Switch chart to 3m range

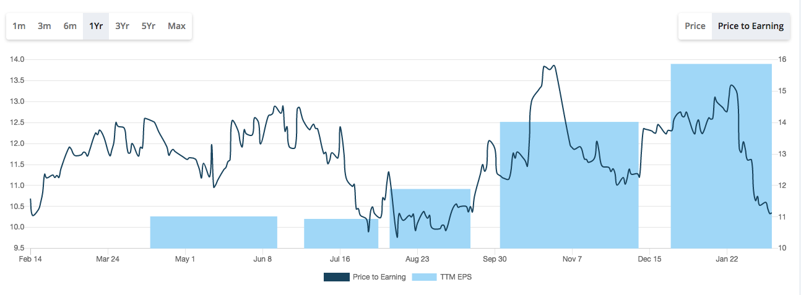pyautogui.click(x=45, y=26)
